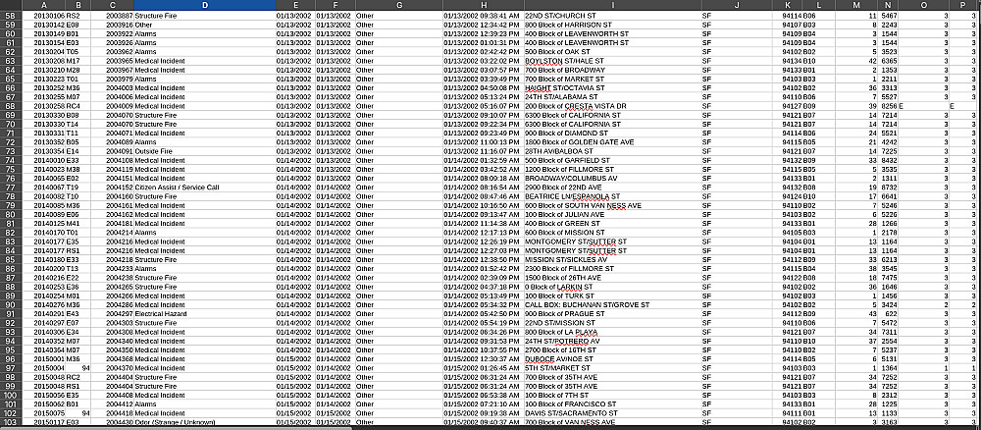This screenshot has width=981, height=430.
Task: Select column P header
Action: click(961, 5)
